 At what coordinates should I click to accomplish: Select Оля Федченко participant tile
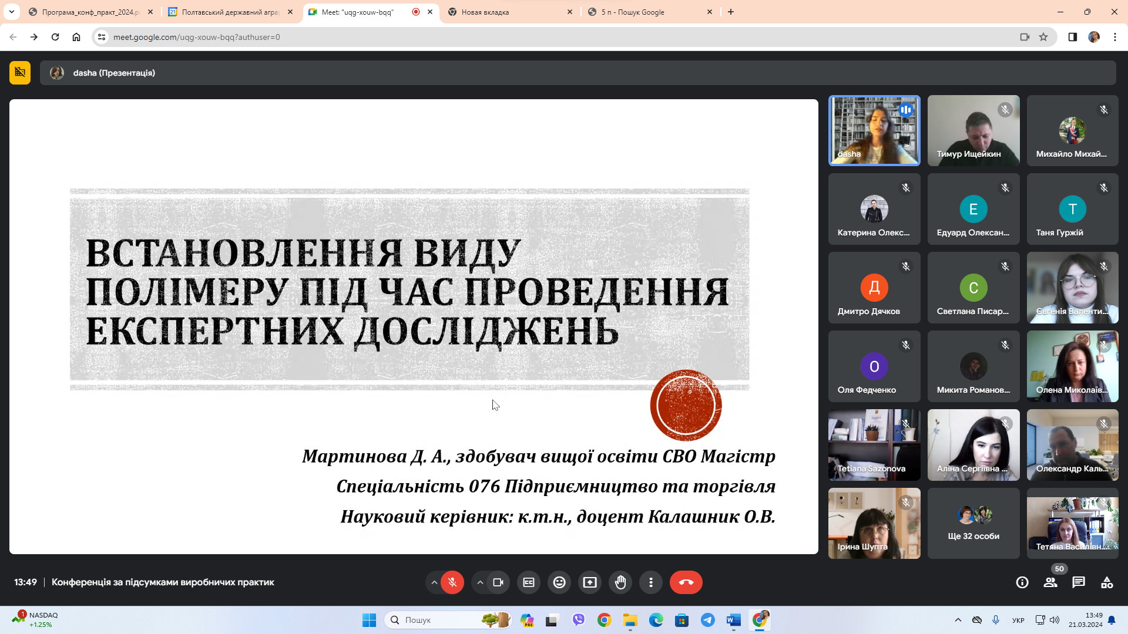pyautogui.click(x=874, y=366)
